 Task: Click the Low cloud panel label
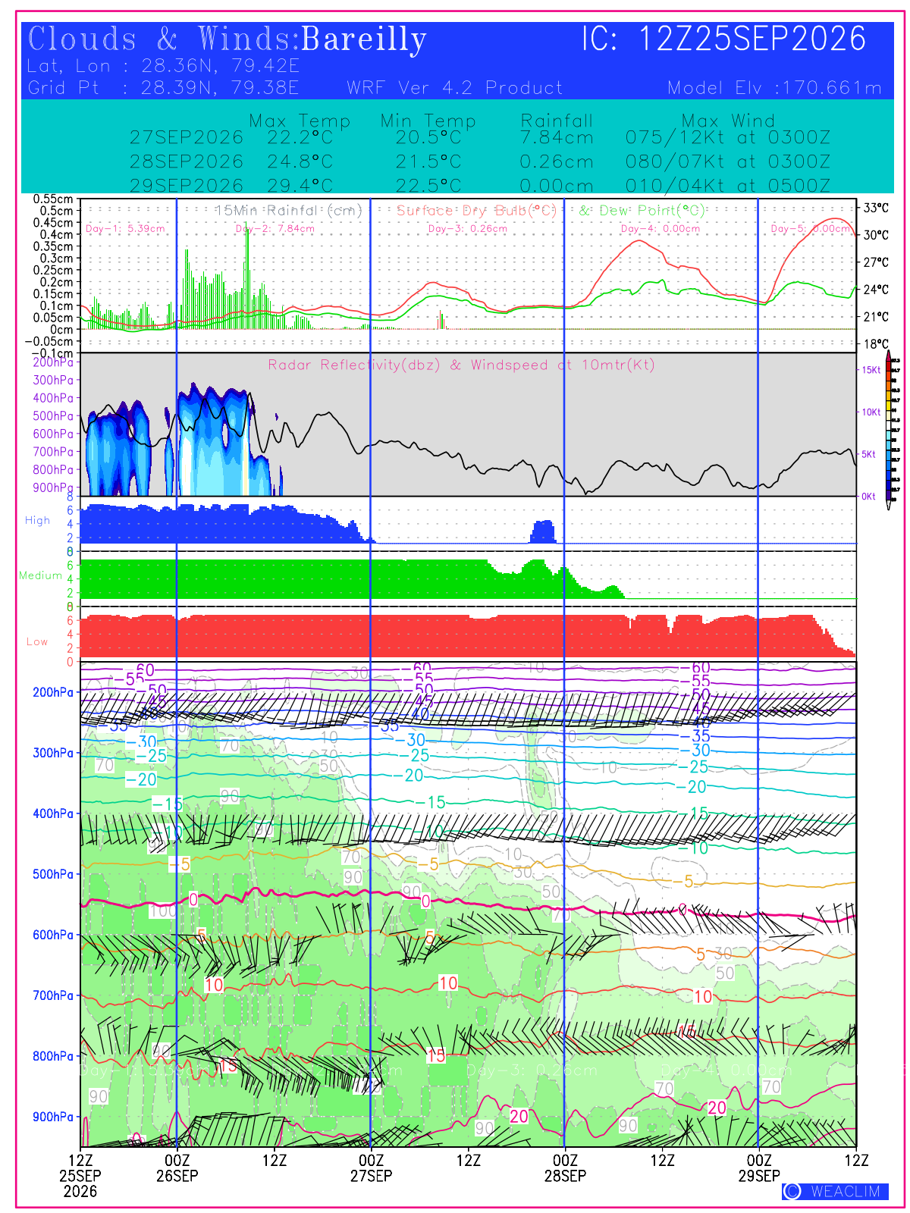(x=37, y=641)
